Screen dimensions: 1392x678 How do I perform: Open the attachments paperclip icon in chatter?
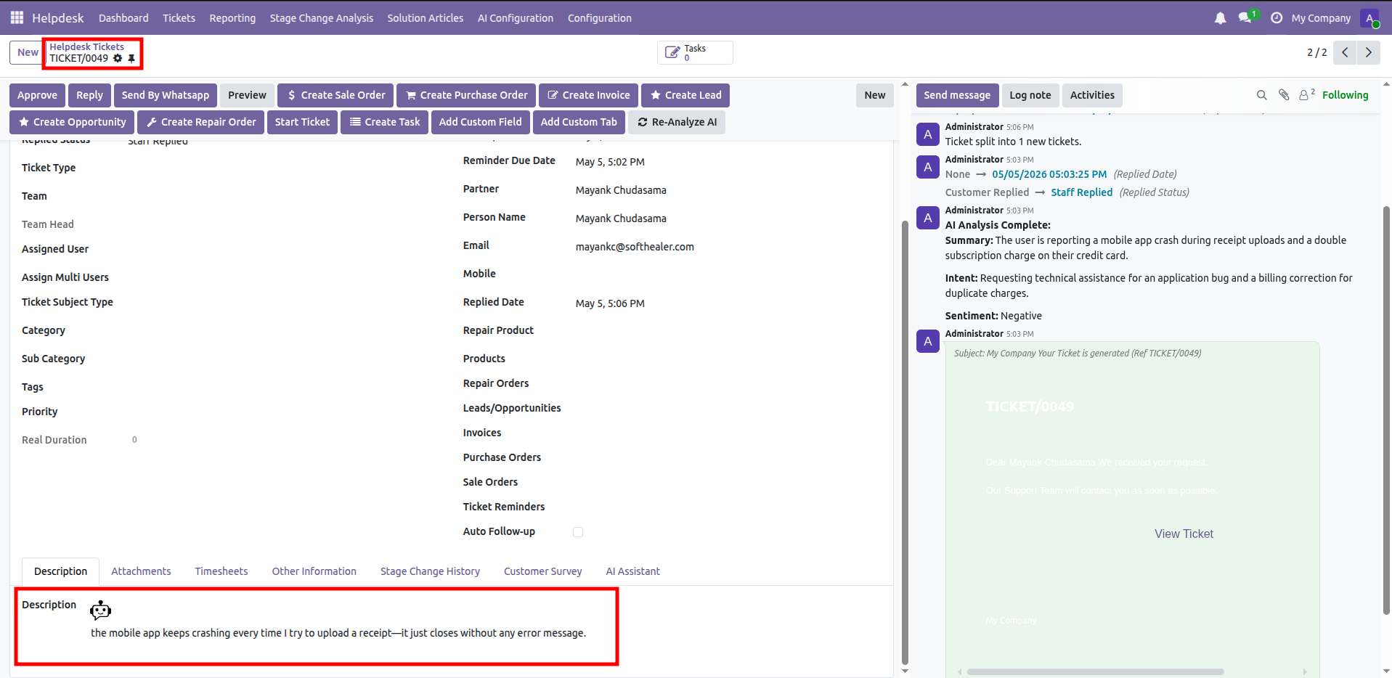tap(1284, 95)
